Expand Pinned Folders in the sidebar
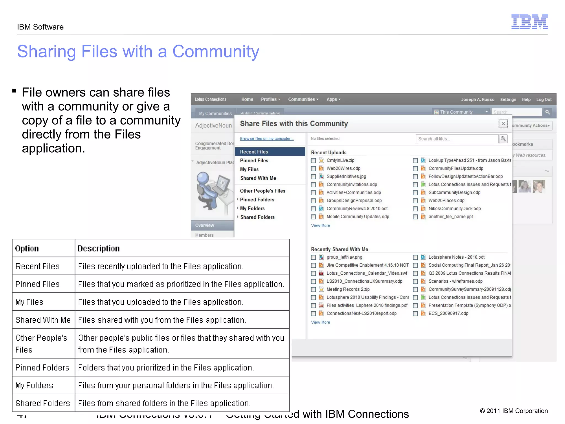This screenshot has width=565, height=424. [x=238, y=199]
